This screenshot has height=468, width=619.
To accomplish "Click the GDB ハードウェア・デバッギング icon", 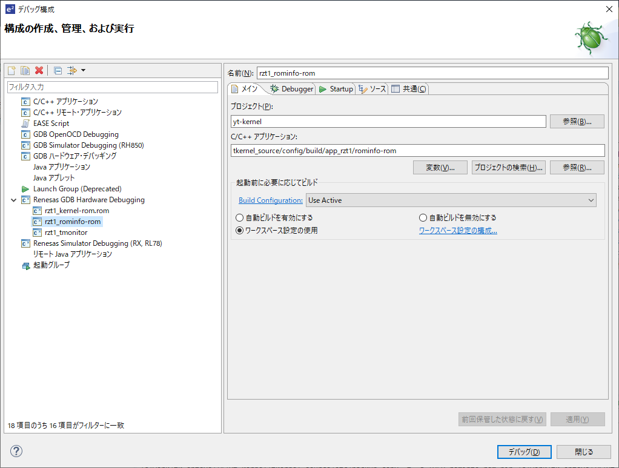I will click(25, 156).
